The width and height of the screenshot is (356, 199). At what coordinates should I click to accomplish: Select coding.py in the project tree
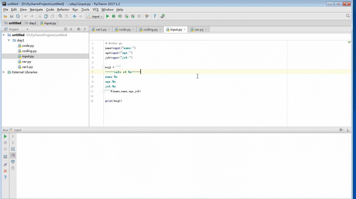[29, 51]
